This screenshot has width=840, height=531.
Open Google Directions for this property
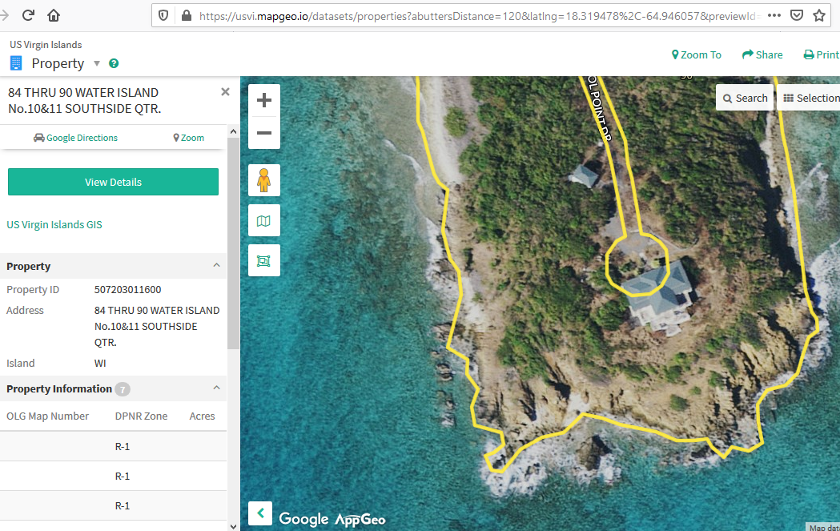point(75,138)
